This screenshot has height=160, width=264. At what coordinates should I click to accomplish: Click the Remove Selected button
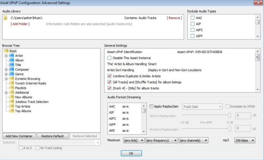point(85,136)
